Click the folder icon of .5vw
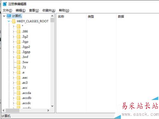The image size is (159, 119). click(19, 62)
